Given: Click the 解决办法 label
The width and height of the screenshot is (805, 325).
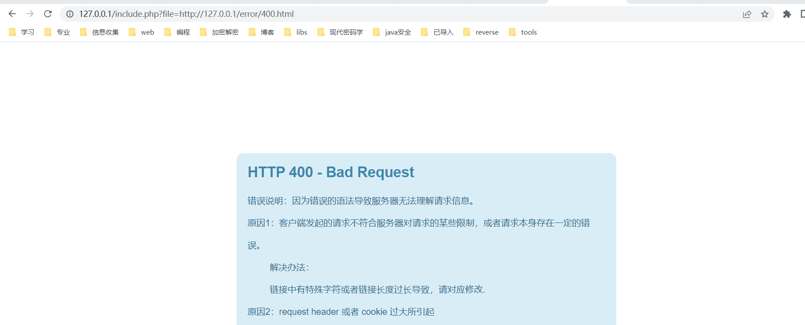Looking at the screenshot, I should pyautogui.click(x=289, y=267).
